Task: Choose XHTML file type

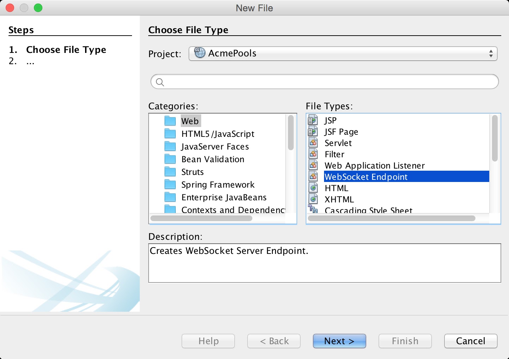Action: [x=339, y=199]
